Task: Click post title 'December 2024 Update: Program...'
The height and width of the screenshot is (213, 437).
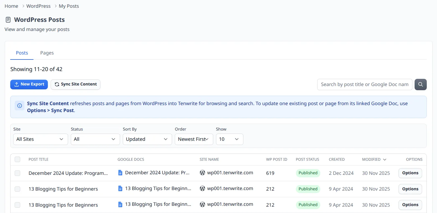Action: coord(68,173)
